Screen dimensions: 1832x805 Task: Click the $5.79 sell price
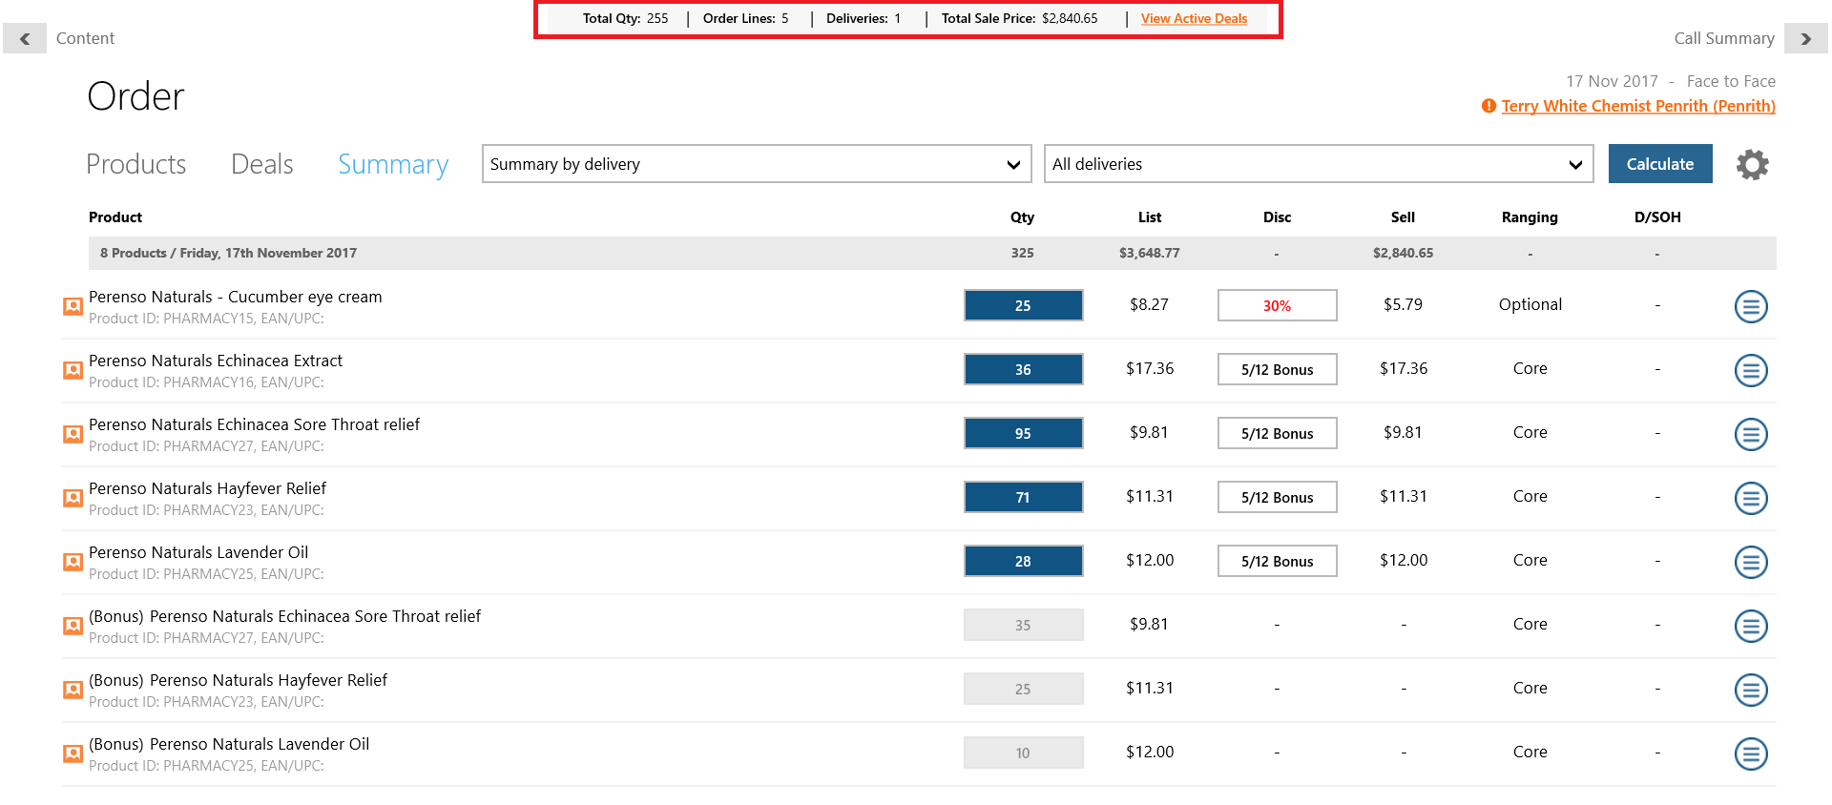pos(1403,304)
